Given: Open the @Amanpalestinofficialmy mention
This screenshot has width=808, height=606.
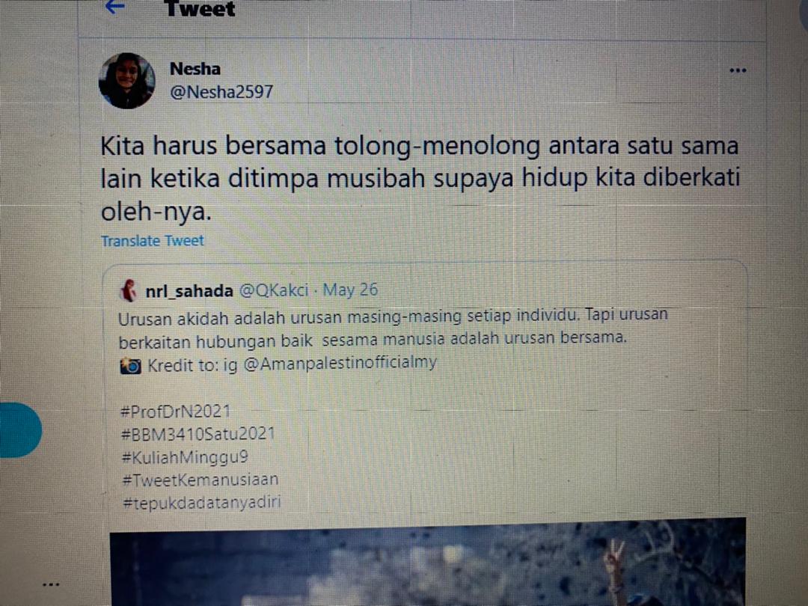Looking at the screenshot, I should click(x=340, y=364).
